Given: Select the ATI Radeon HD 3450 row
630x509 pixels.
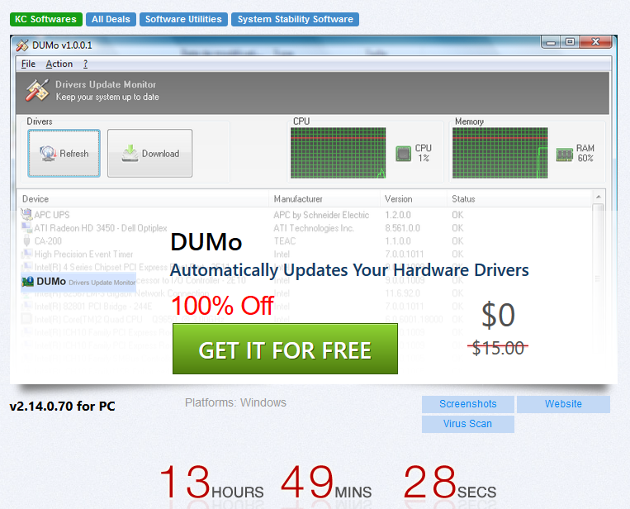Looking at the screenshot, I should pyautogui.click(x=306, y=228).
